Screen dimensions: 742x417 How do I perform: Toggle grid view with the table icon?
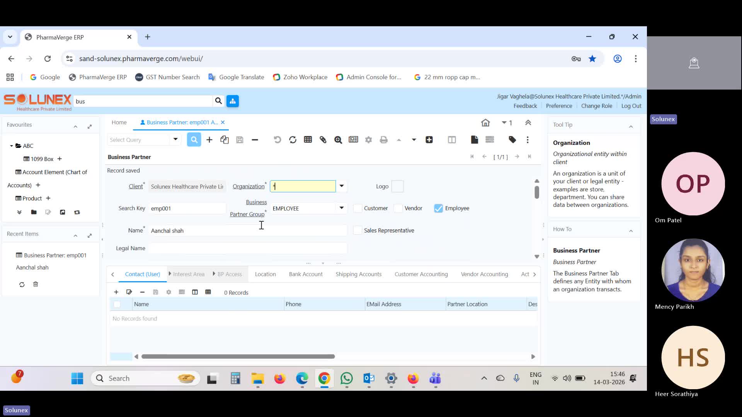pyautogui.click(x=308, y=139)
